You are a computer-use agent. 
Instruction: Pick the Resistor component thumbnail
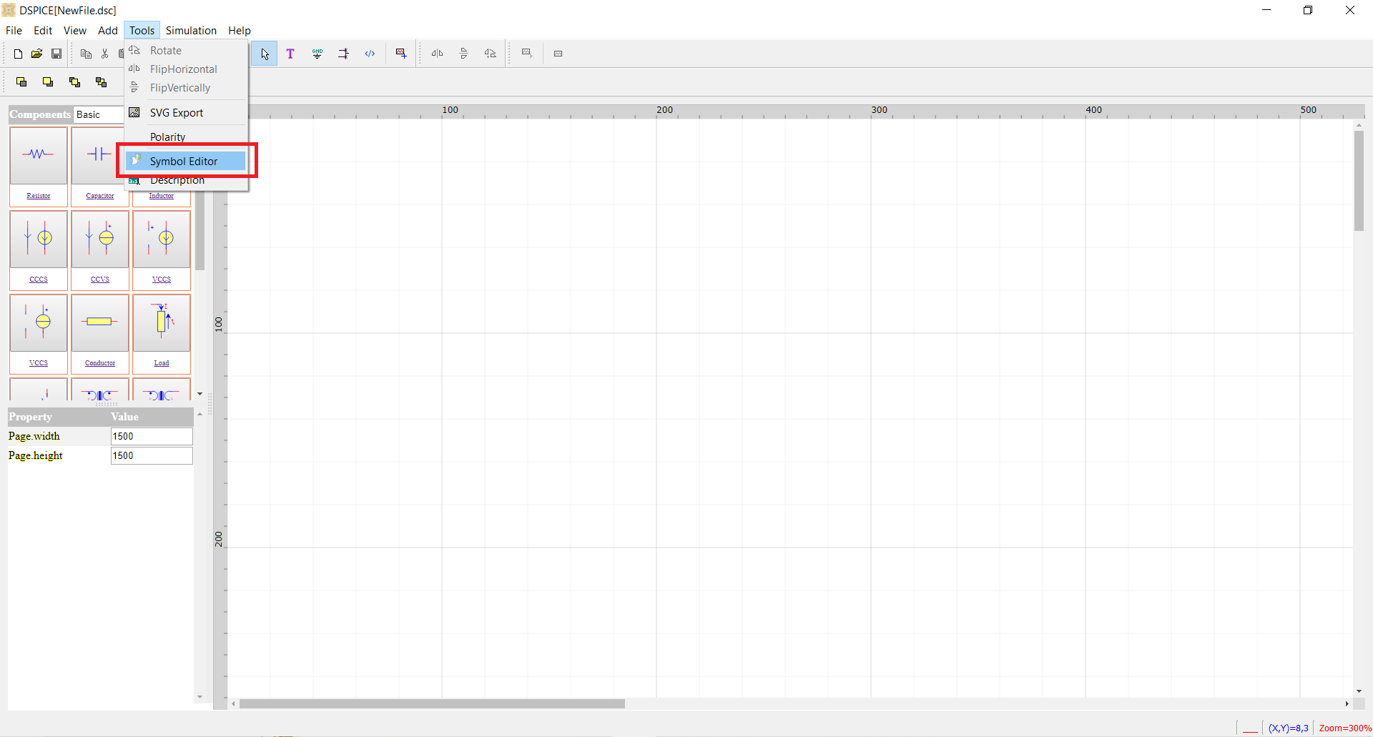[x=39, y=155]
